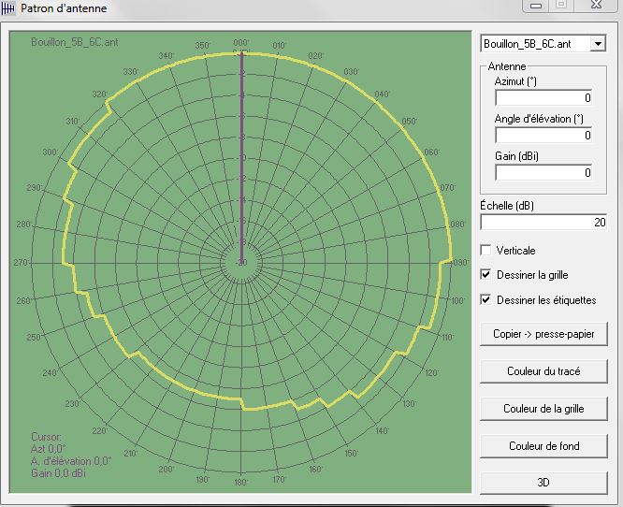Screen dimensions: 623x507
Task: Click the Gain (dBi) input field
Action: pyautogui.click(x=543, y=172)
